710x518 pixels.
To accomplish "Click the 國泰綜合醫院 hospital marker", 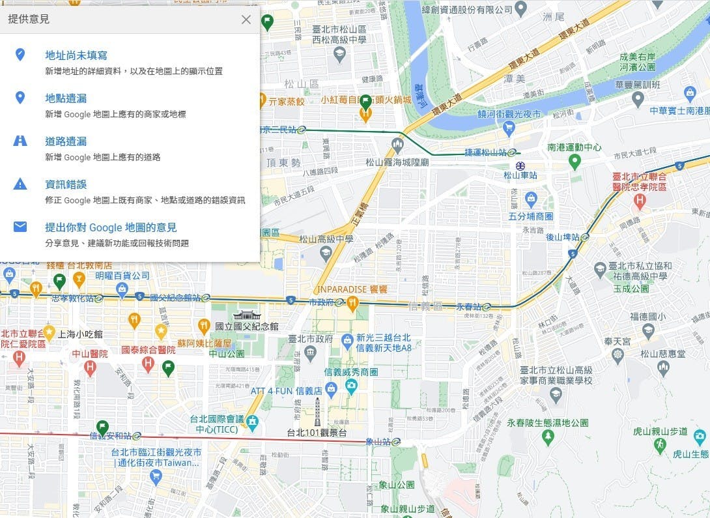I will [148, 364].
